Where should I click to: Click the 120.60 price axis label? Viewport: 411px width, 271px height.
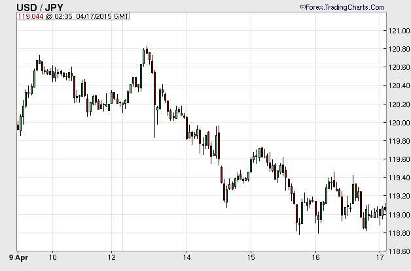[x=399, y=67]
